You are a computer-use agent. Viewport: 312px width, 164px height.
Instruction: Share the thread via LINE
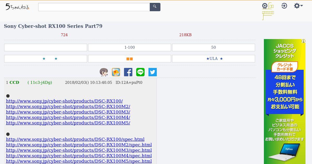[x=140, y=72]
